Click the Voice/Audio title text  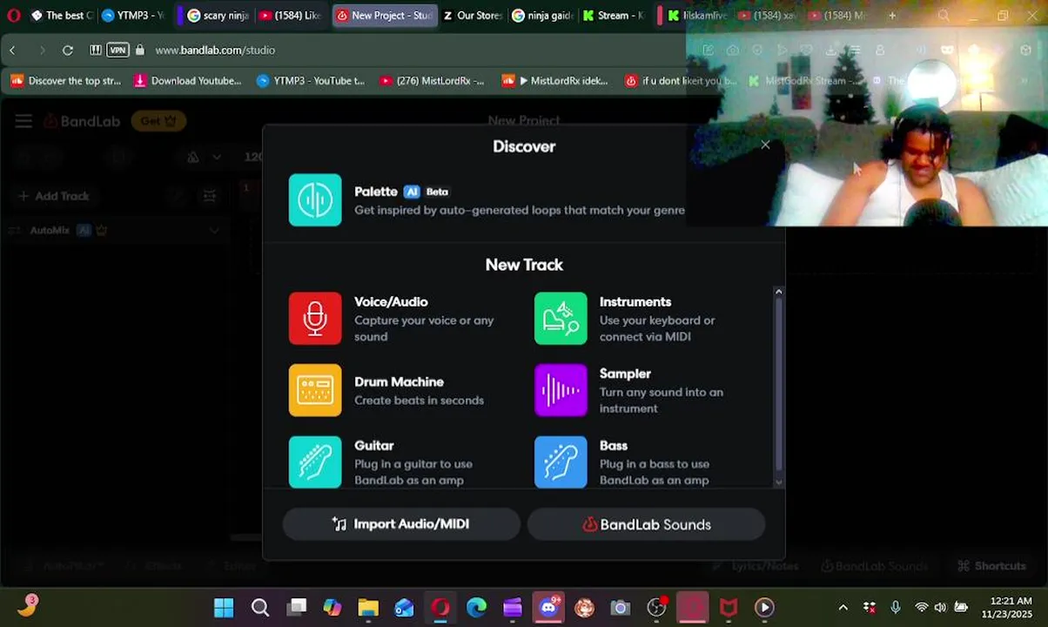(391, 302)
